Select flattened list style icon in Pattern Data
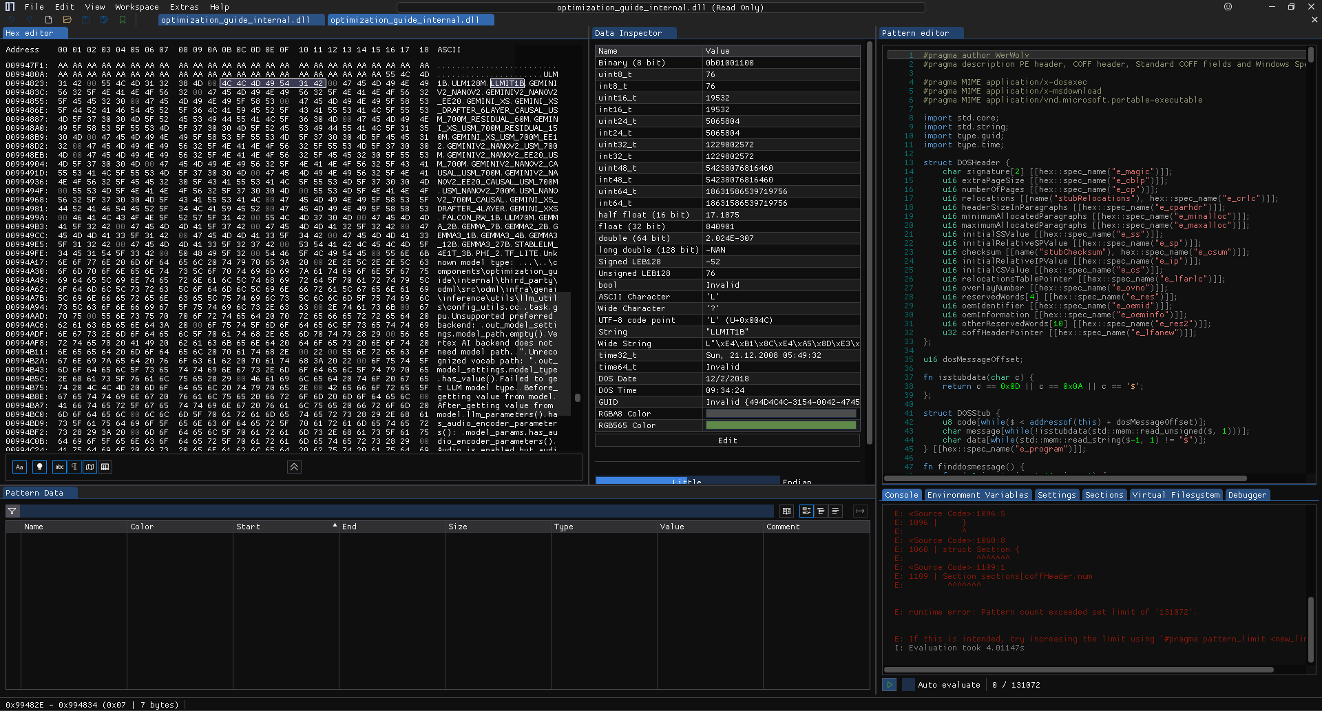This screenshot has width=1322, height=711. pos(835,511)
